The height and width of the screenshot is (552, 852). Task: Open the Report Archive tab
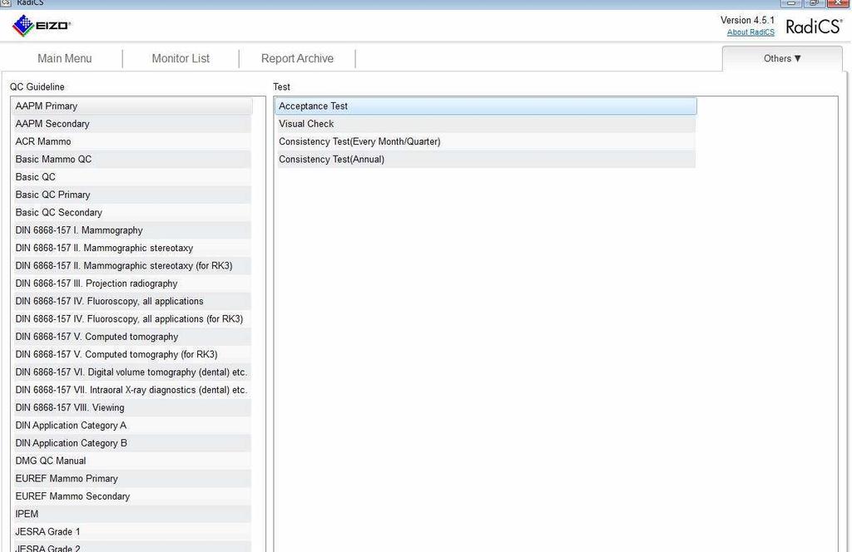point(297,59)
